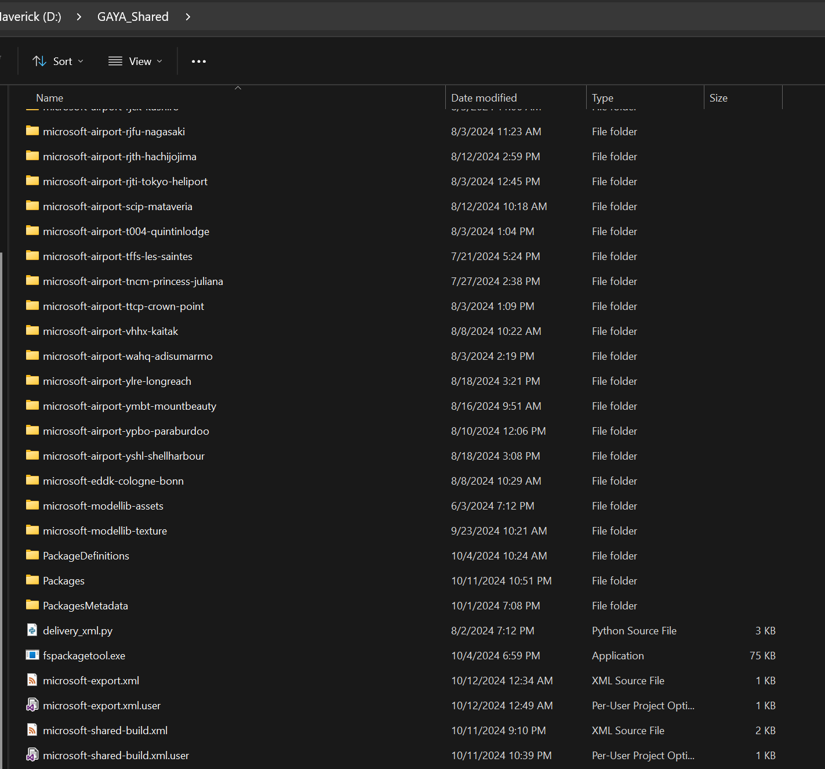Open the See more three-dots menu
825x769 pixels.
199,62
